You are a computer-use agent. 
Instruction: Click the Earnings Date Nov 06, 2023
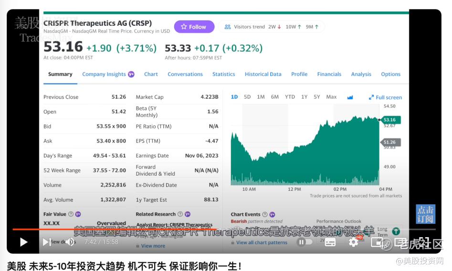coord(201,156)
